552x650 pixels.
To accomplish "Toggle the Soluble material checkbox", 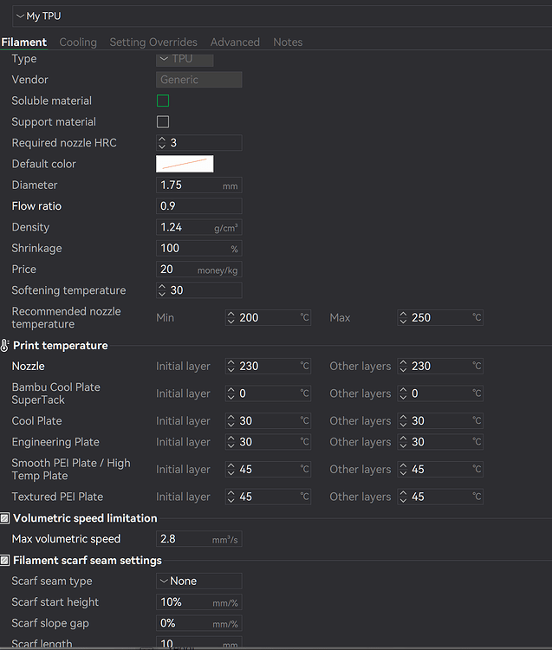I will tap(163, 101).
